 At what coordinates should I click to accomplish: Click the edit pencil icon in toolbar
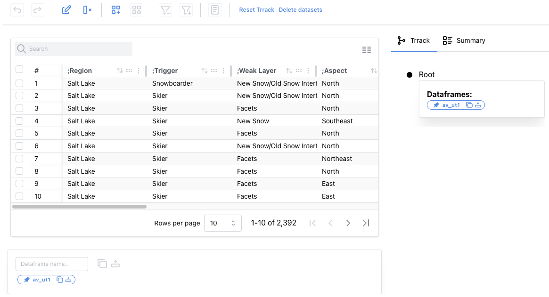pos(66,10)
